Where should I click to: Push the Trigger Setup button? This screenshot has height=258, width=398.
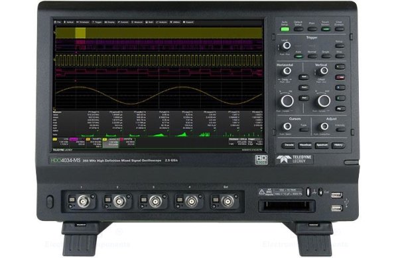pyautogui.click(x=340, y=46)
